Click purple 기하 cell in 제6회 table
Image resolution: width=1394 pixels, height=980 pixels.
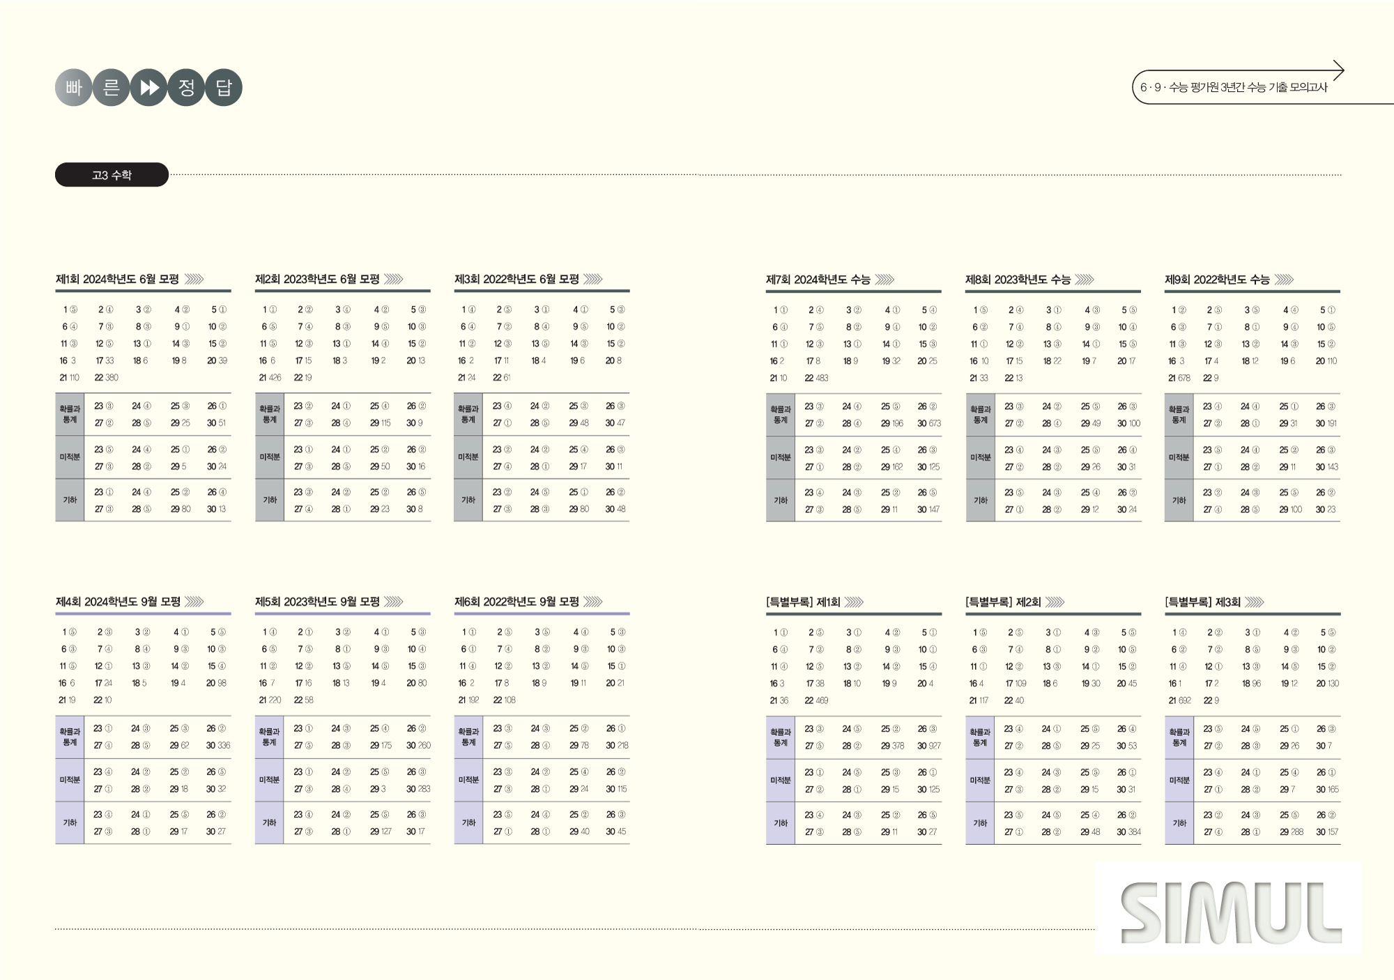click(x=468, y=822)
